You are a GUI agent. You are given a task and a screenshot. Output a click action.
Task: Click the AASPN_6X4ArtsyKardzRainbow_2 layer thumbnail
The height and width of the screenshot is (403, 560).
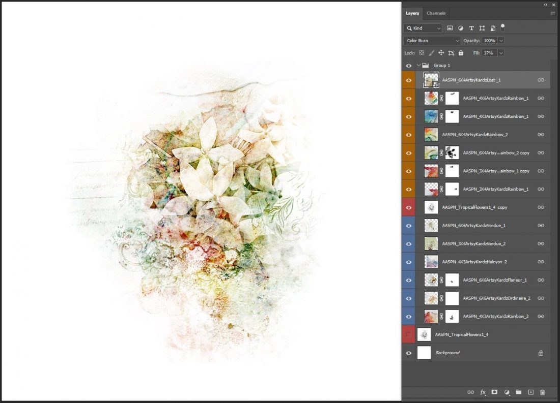point(431,135)
